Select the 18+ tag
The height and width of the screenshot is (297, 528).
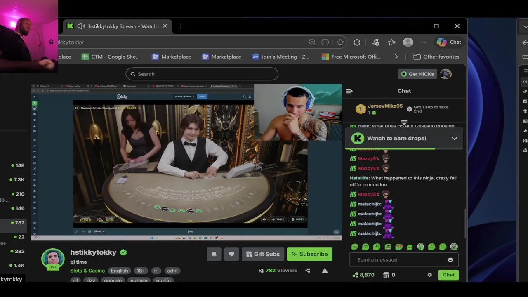[x=141, y=271]
